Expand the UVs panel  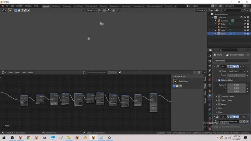pyautogui.click(x=217, y=108)
